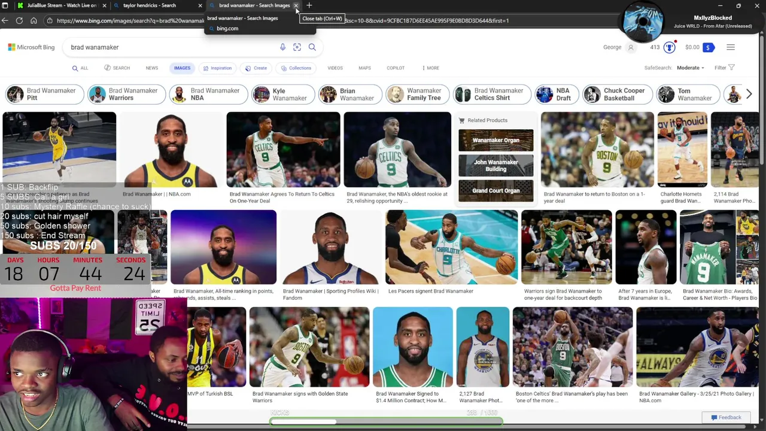The width and height of the screenshot is (766, 431).
Task: Expand the MORE menu
Action: click(430, 68)
